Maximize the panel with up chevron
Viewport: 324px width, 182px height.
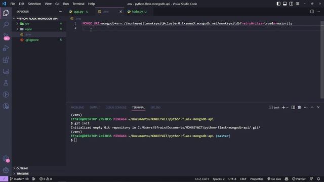(x=312, y=107)
